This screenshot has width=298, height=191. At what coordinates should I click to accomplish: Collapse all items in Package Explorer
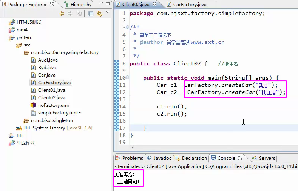(91, 14)
